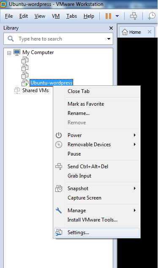
Task: Click the Settings icon in context menu
Action: click(x=59, y=232)
